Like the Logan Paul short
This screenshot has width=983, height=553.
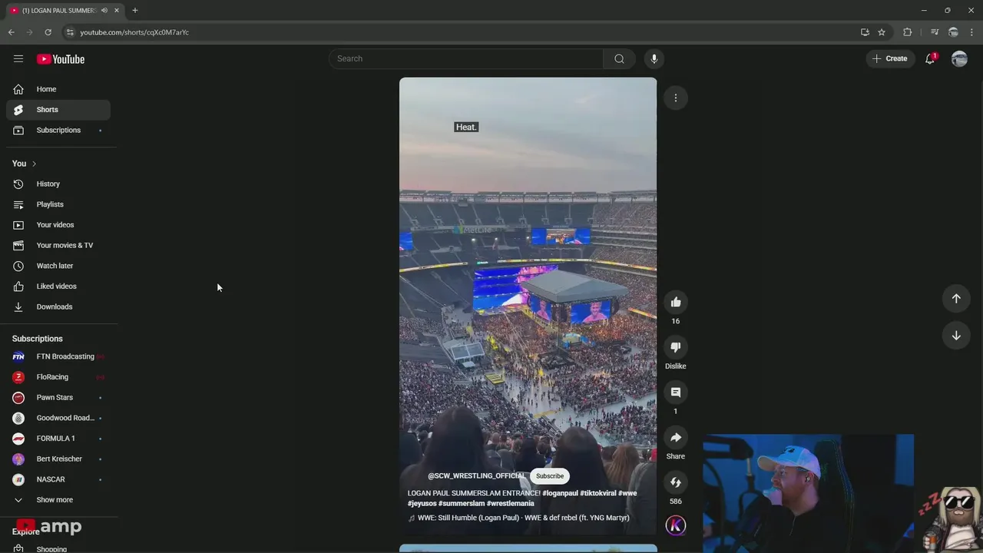(x=676, y=303)
